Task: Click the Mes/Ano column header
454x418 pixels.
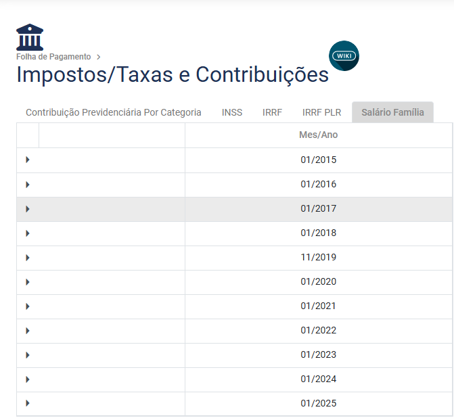Action: point(318,135)
